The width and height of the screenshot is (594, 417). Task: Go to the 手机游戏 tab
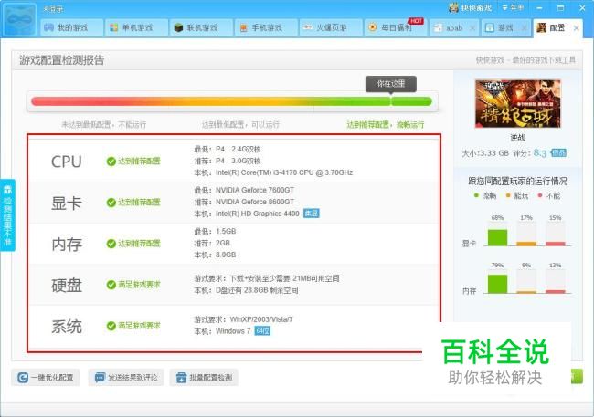click(x=266, y=27)
